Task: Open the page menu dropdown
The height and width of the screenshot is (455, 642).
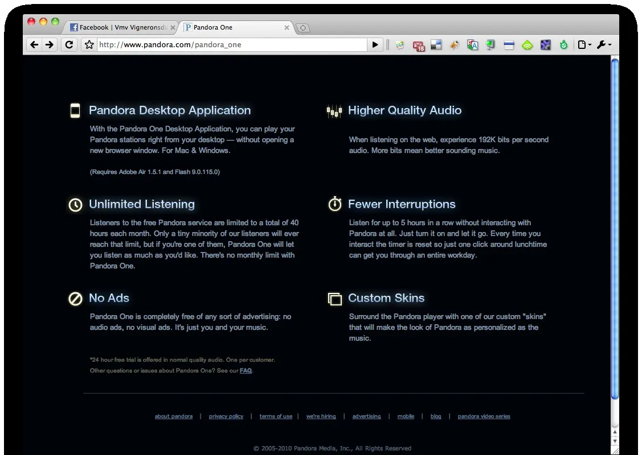Action: click(584, 44)
